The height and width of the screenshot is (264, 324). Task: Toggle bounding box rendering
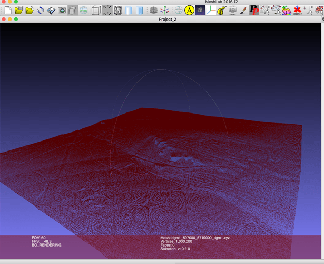(96, 10)
